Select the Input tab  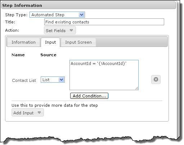50,42
